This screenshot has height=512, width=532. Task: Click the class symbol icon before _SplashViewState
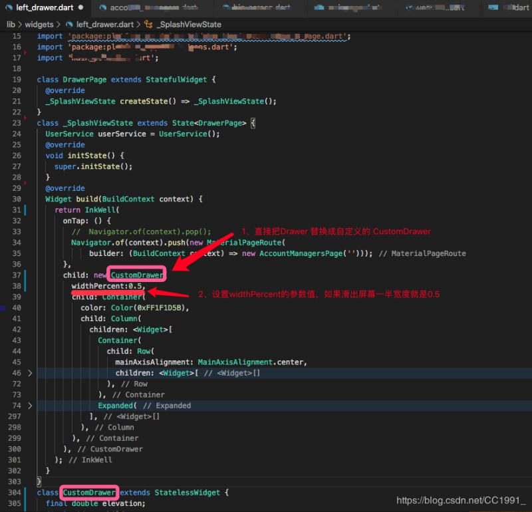coord(148,24)
